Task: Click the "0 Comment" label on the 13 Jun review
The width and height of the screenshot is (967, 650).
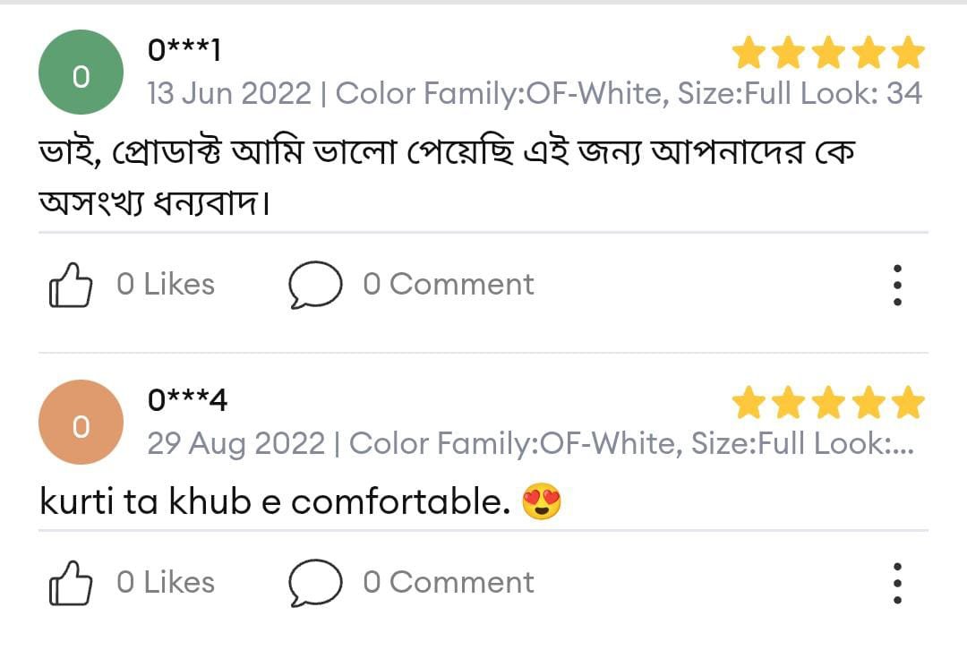Action: coord(448,285)
